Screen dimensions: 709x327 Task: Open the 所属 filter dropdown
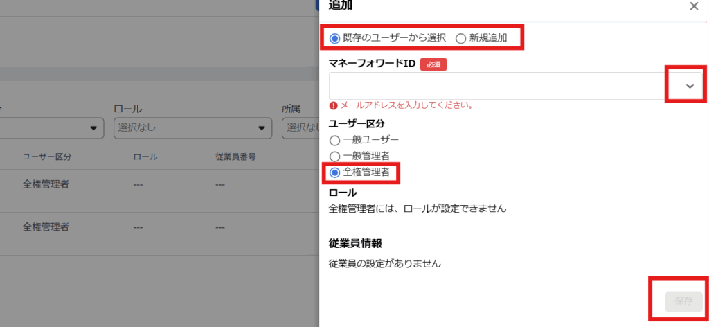coord(299,128)
